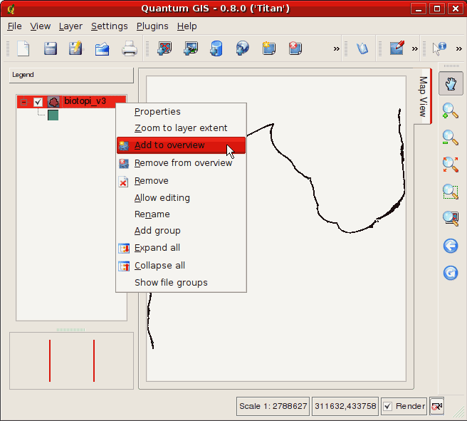The image size is (467, 421).
Task: Choose Rename in the context menu
Action: [181, 214]
